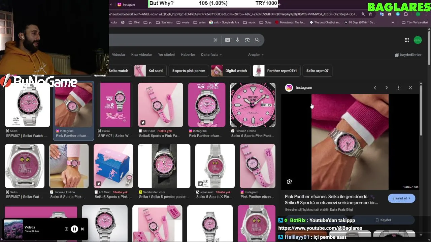Switch to the Yer siteleri tab
Image resolution: width=431 pixels, height=242 pixels.
coord(166,54)
